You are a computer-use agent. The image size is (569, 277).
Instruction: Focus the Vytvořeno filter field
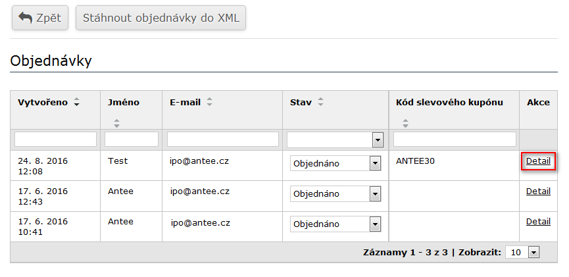(x=55, y=139)
